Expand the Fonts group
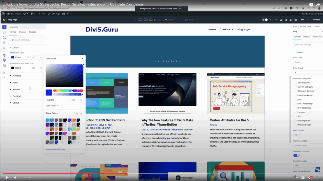 tap(14, 83)
